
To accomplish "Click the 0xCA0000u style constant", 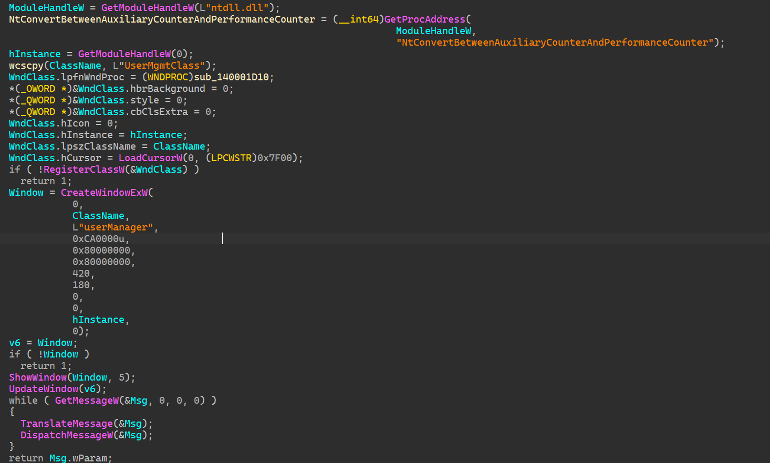I will 98,239.
